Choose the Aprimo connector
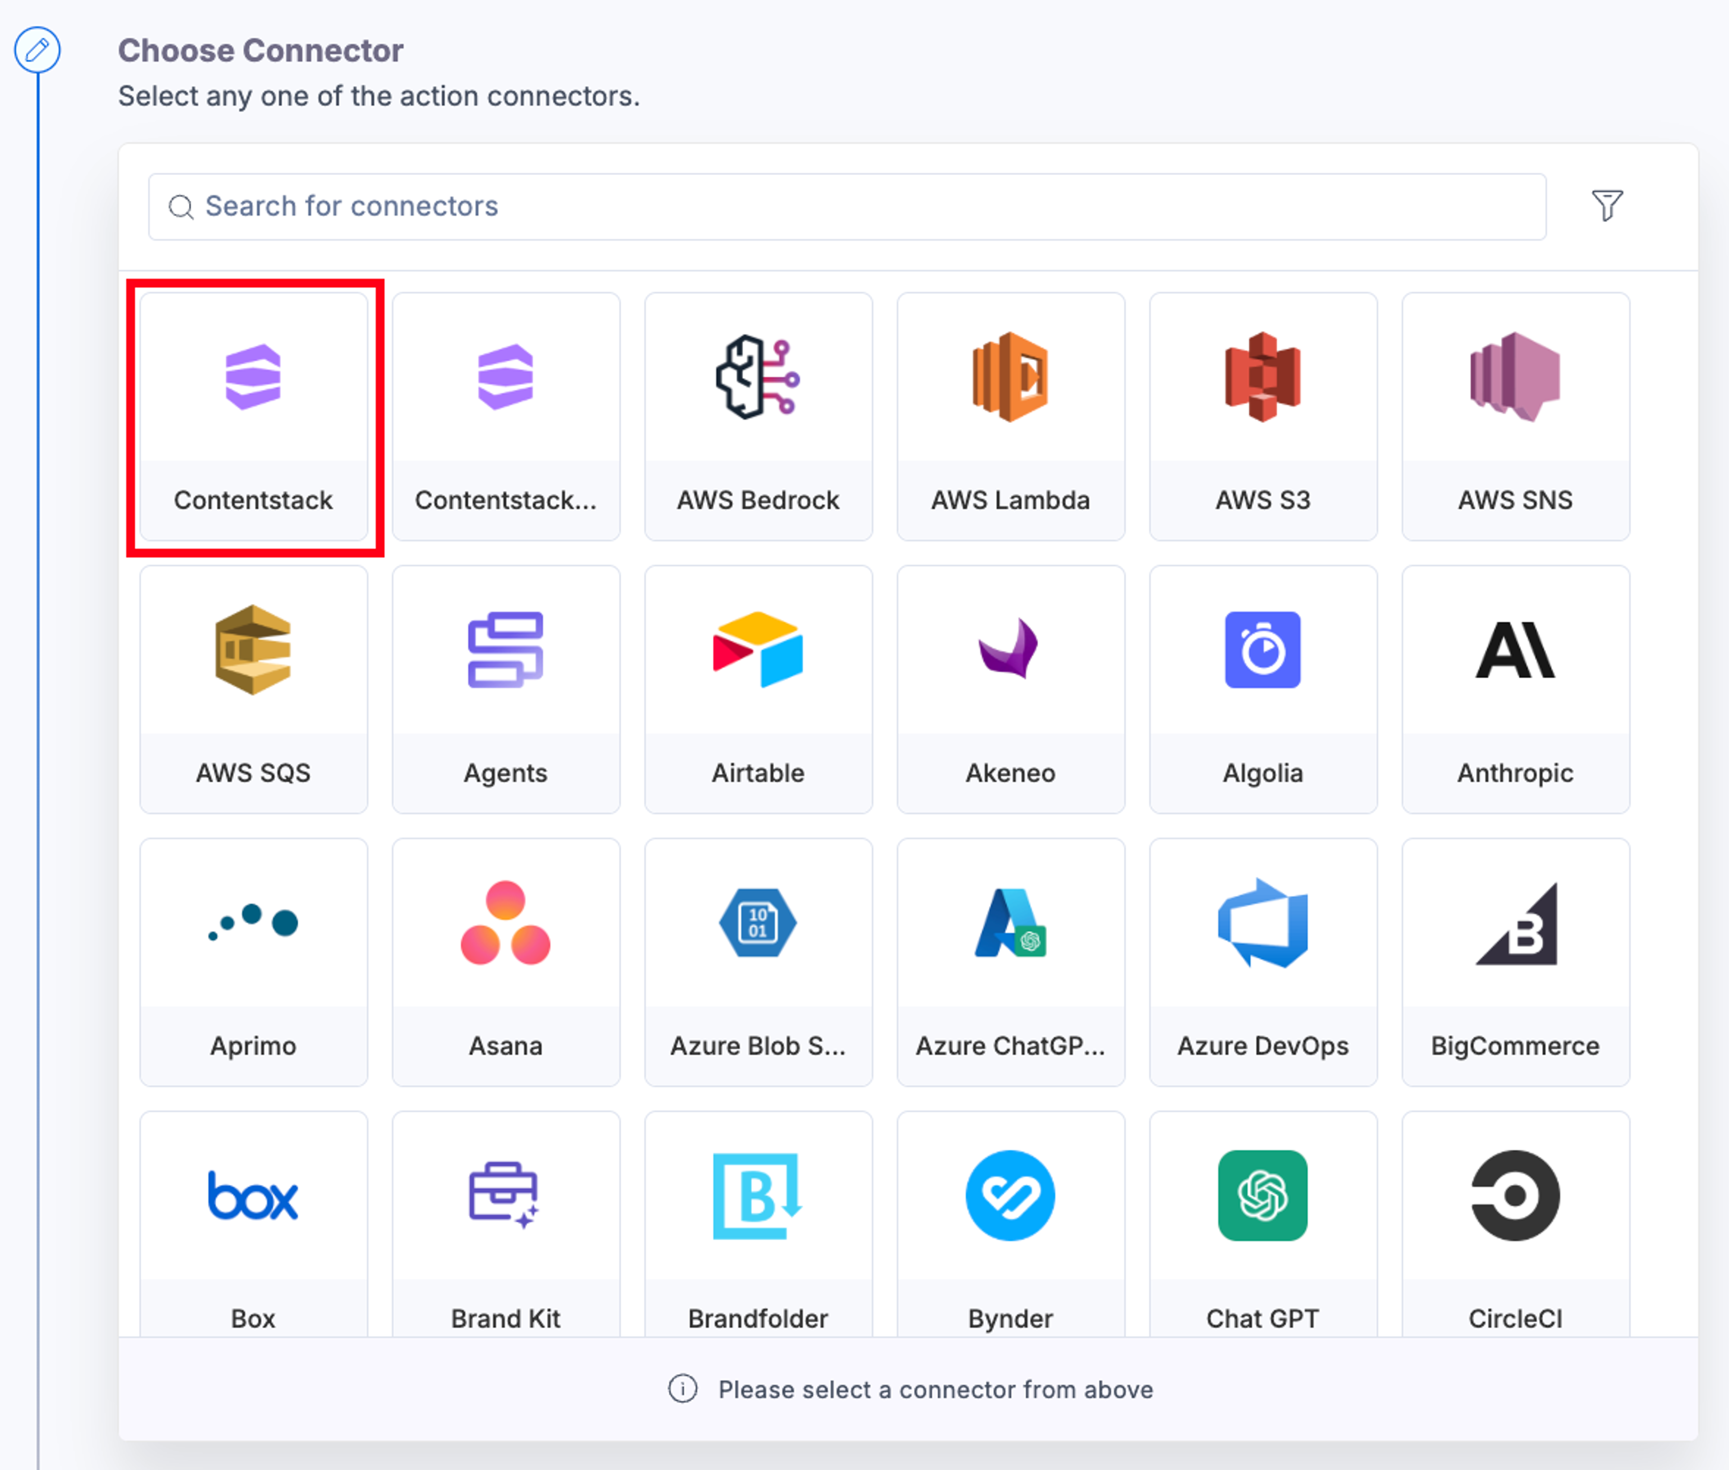This screenshot has width=1729, height=1470. point(253,962)
